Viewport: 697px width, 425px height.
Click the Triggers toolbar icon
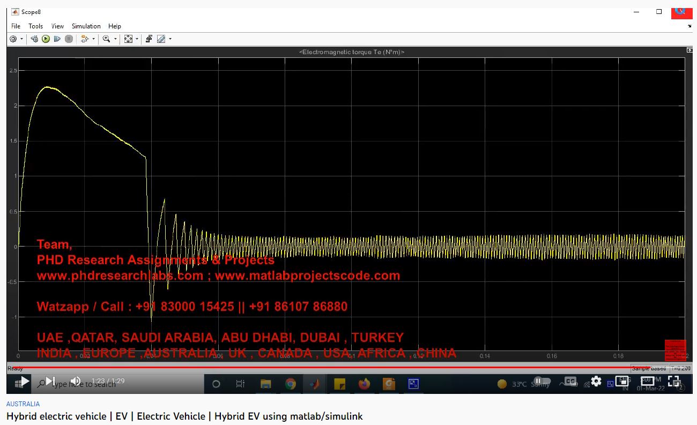tap(149, 39)
